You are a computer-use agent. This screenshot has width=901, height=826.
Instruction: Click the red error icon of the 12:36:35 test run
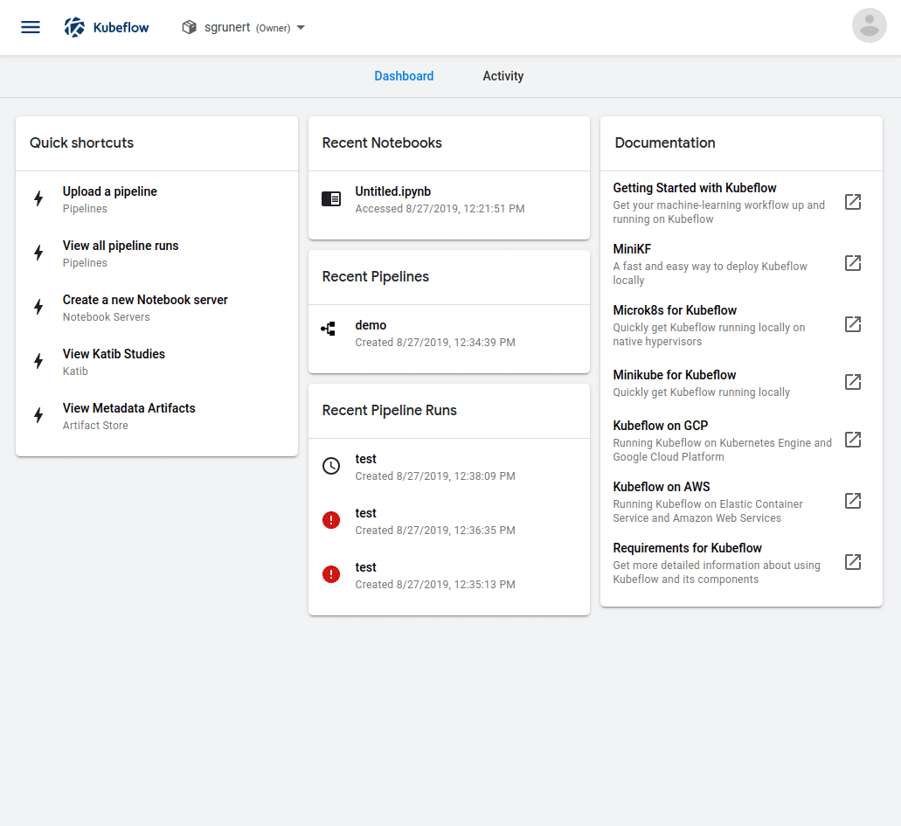pyautogui.click(x=331, y=520)
